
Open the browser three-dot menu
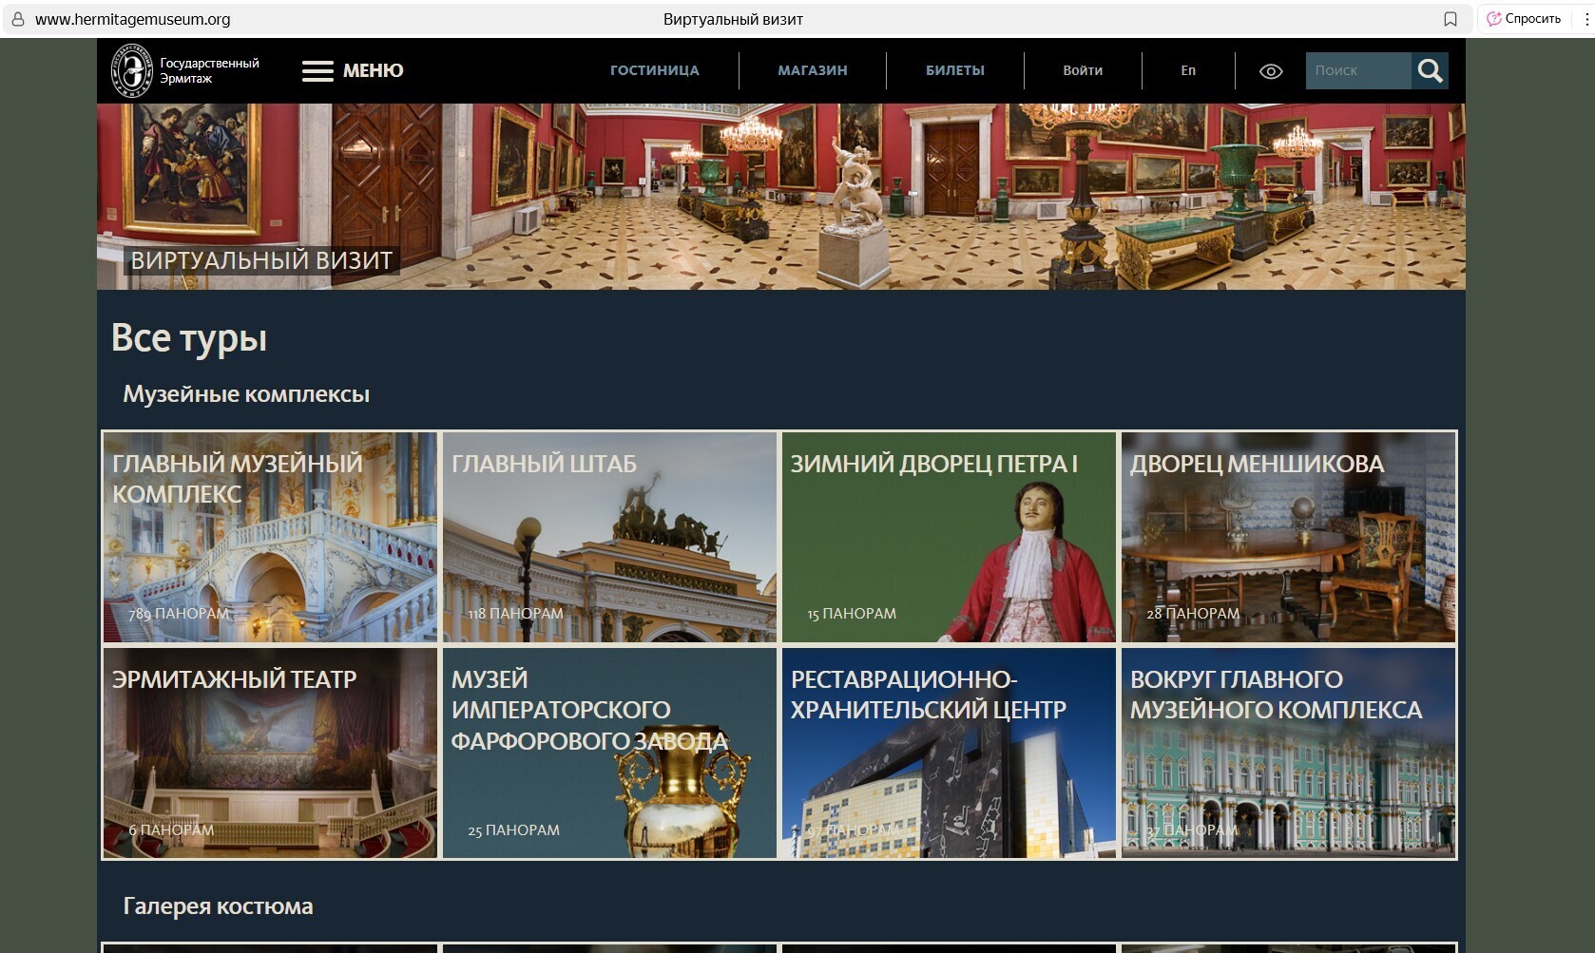coord(1585,19)
